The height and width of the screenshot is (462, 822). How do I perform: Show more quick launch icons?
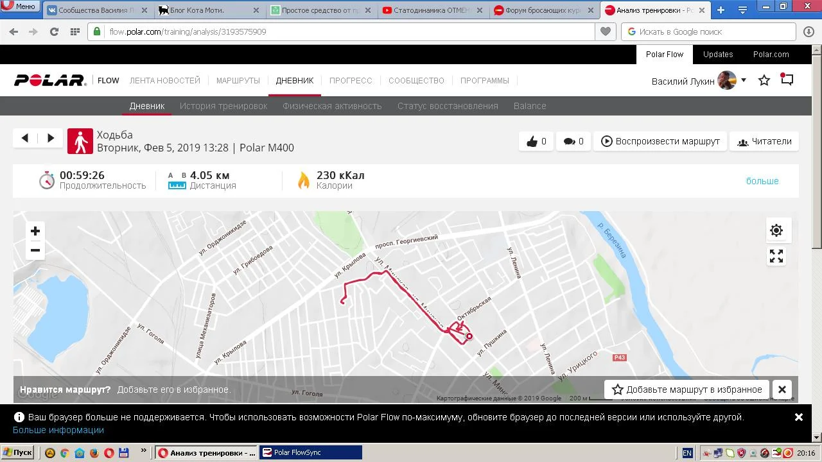point(143,450)
